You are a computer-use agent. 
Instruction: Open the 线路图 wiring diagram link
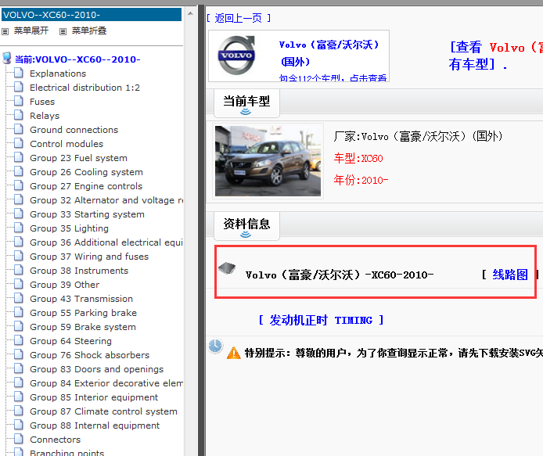pyautogui.click(x=510, y=275)
